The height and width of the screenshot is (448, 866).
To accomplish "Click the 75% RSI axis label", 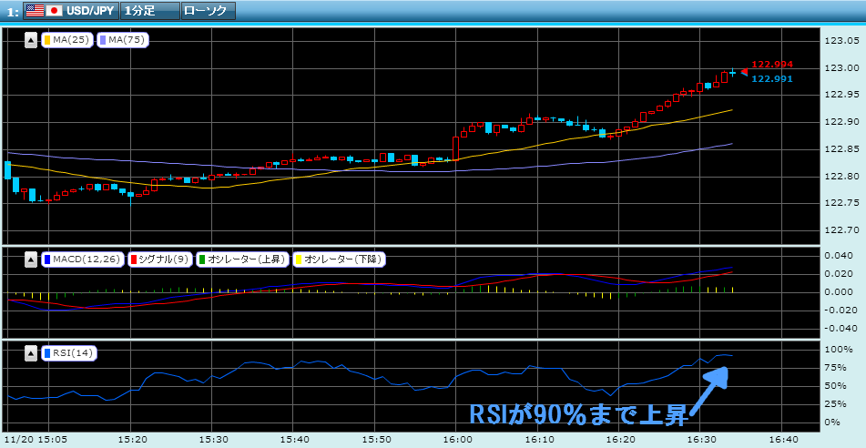I will tap(836, 368).
